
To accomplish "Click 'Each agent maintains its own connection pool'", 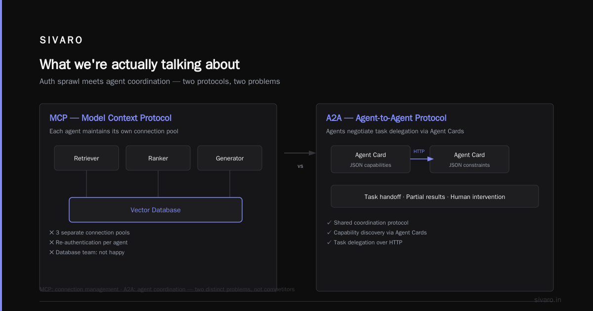I will tap(114, 131).
